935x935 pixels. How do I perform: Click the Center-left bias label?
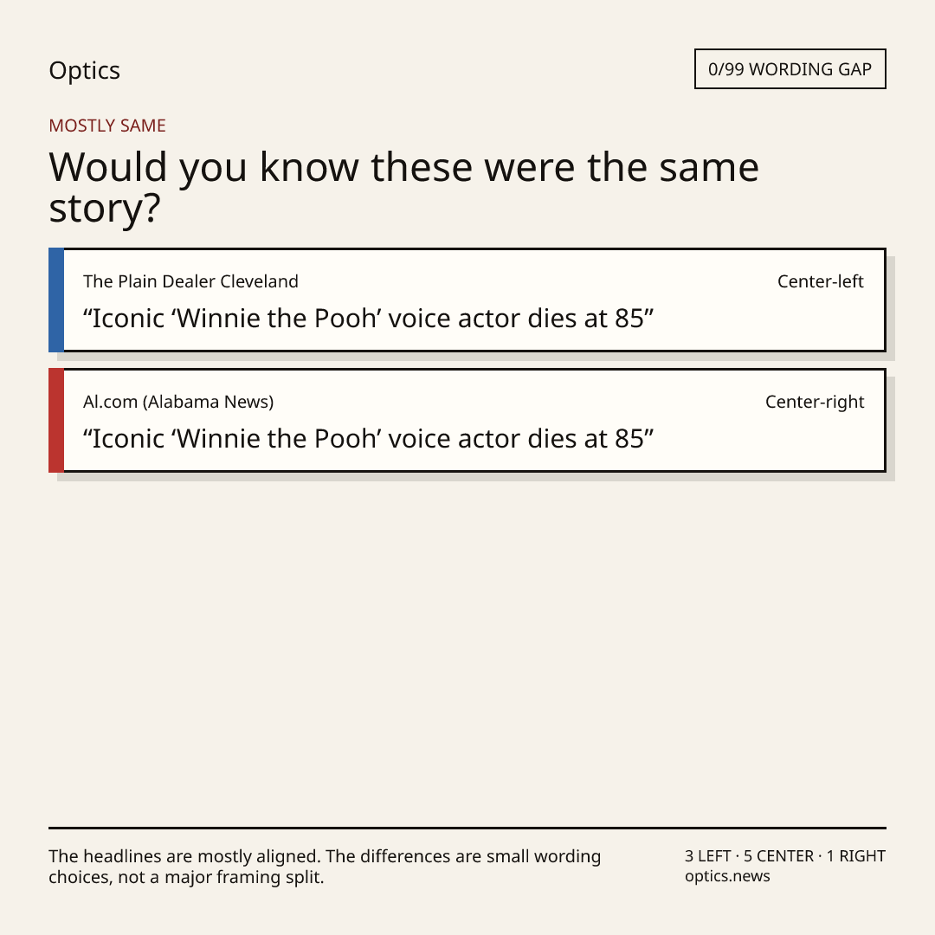point(821,281)
